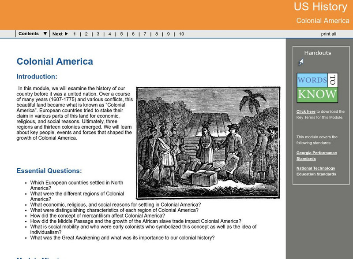Click the print all link

point(328,34)
